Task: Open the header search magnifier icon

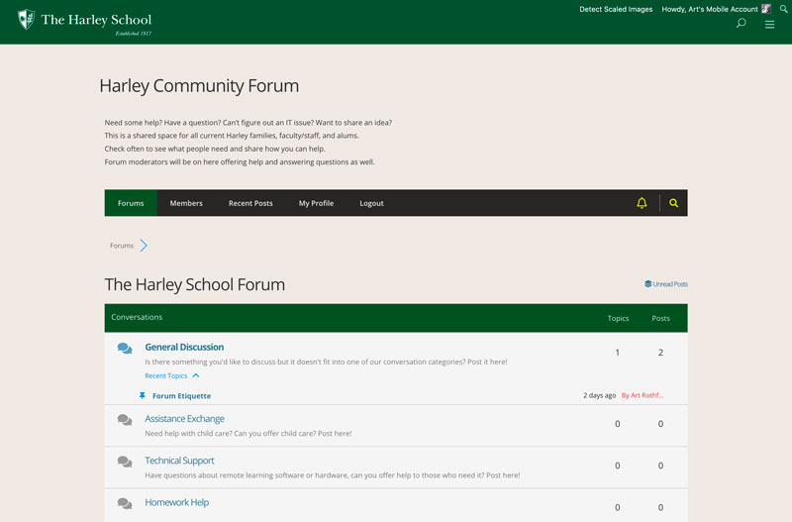Action: coord(741,23)
